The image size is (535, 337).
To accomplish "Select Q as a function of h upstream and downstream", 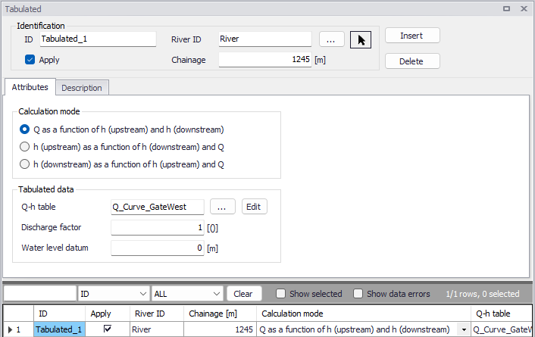I will [x=24, y=129].
